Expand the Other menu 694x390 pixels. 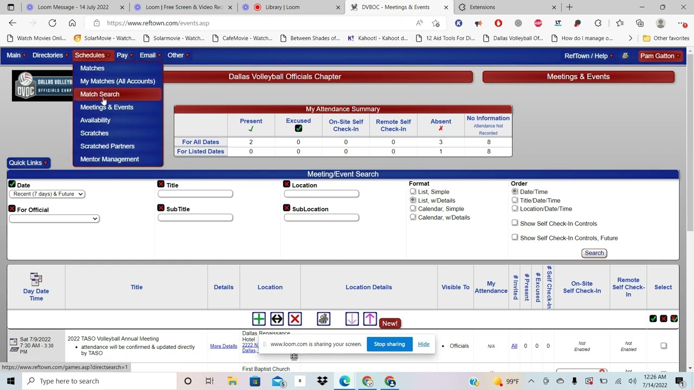pos(178,55)
